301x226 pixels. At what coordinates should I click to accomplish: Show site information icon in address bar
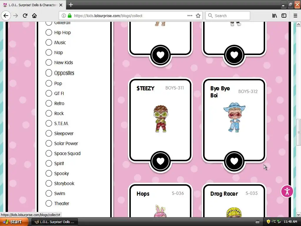tap(64, 16)
